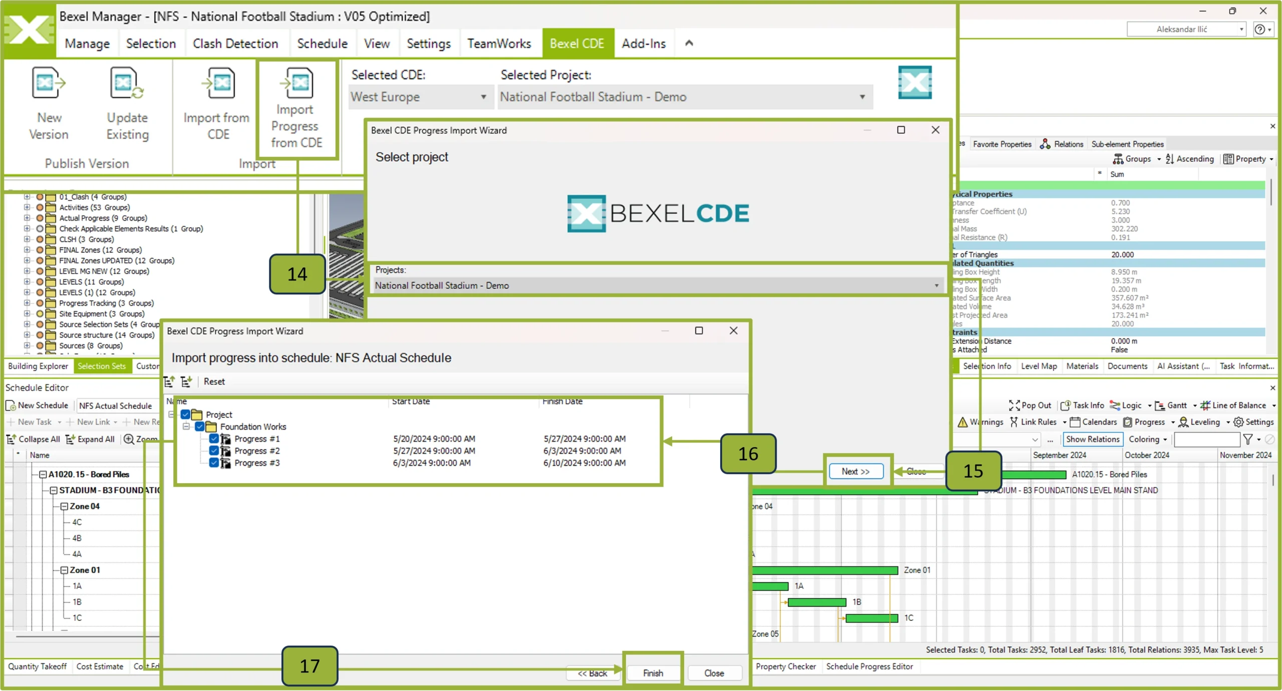This screenshot has width=1282, height=691.
Task: Open schedule Warnings
Action: pyautogui.click(x=981, y=422)
